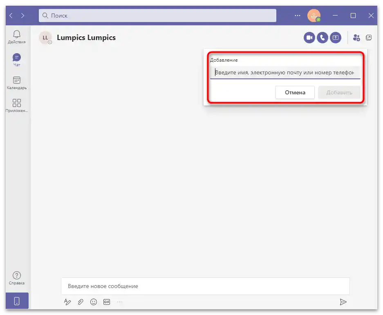383x315 pixels.
Task: Click the Отмена button
Action: coord(295,93)
